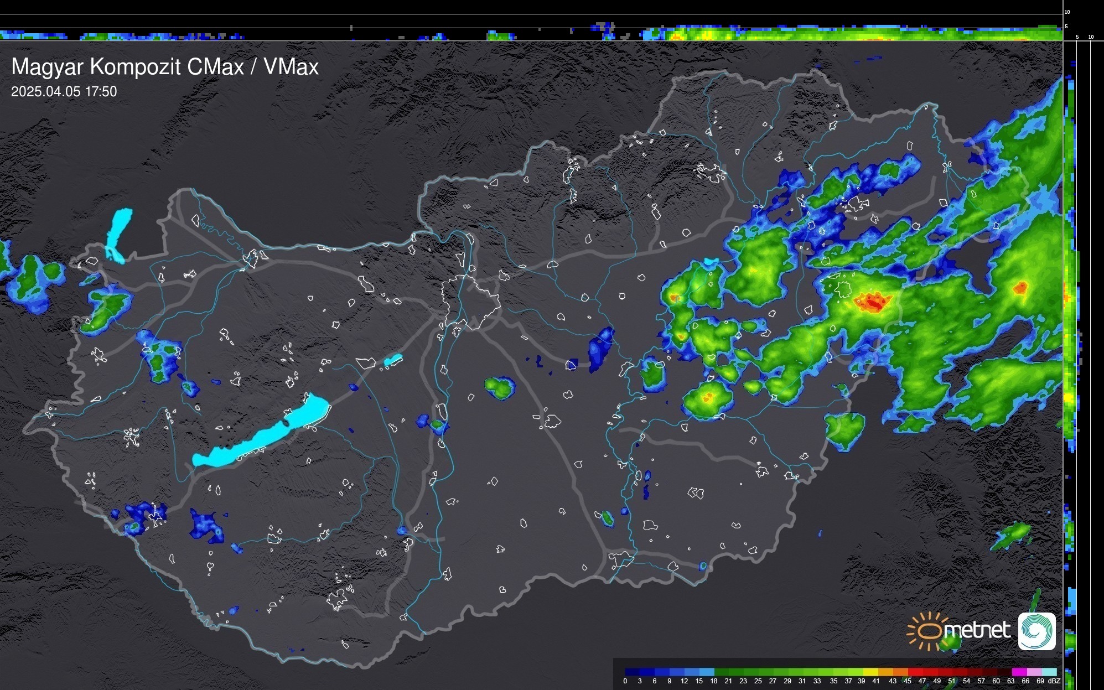Image resolution: width=1104 pixels, height=690 pixels.
Task: Click small cyan Lake Velence northeast of Balaton
Action: click(392, 360)
